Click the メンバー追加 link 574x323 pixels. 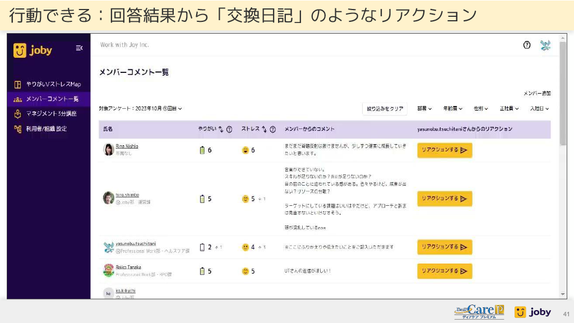point(536,93)
